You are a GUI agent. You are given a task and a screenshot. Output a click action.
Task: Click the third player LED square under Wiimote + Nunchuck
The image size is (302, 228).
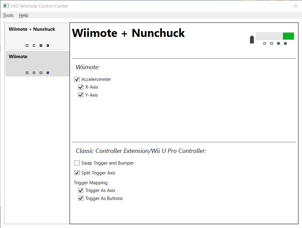tap(41, 45)
